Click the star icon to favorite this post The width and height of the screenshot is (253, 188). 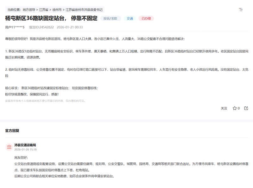(x=234, y=108)
